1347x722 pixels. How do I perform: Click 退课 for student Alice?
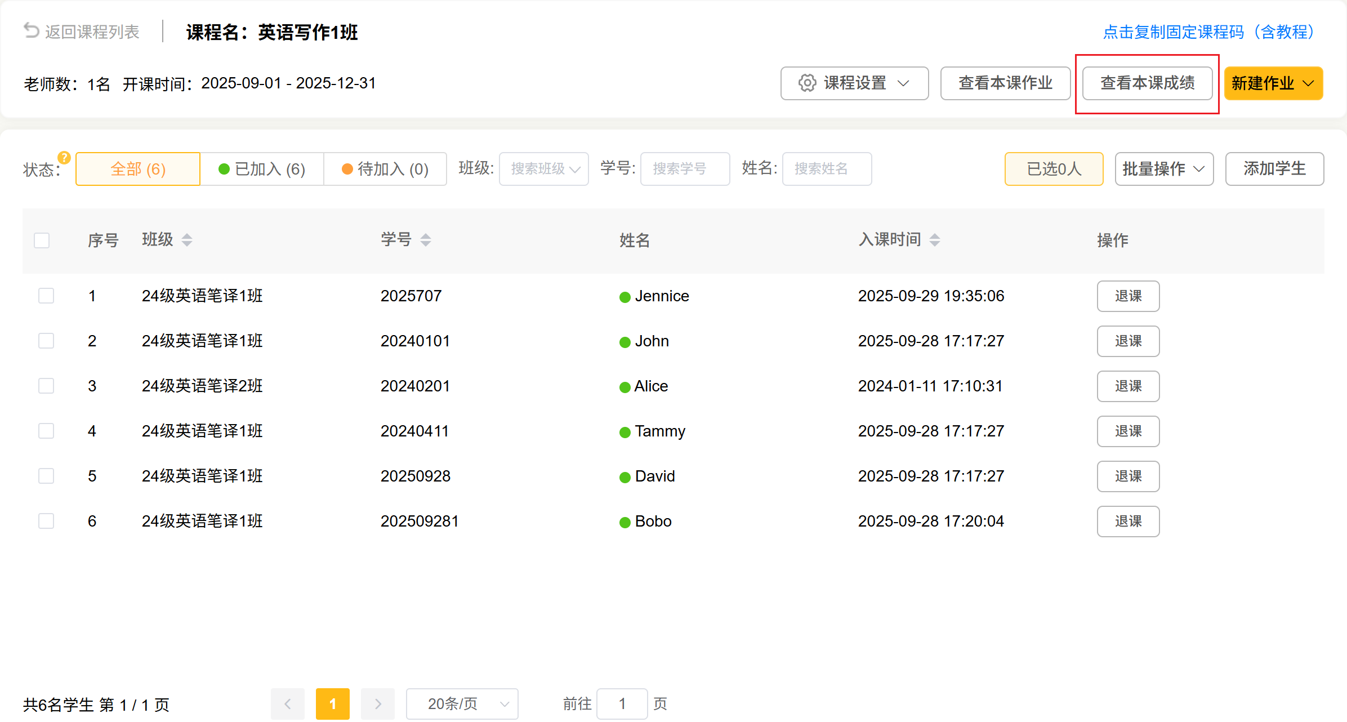point(1128,386)
